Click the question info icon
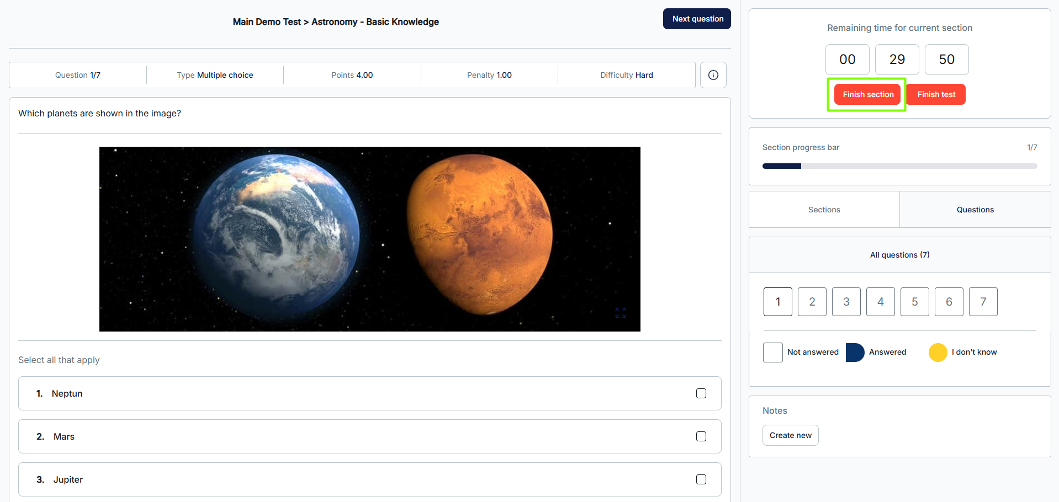 (x=713, y=75)
